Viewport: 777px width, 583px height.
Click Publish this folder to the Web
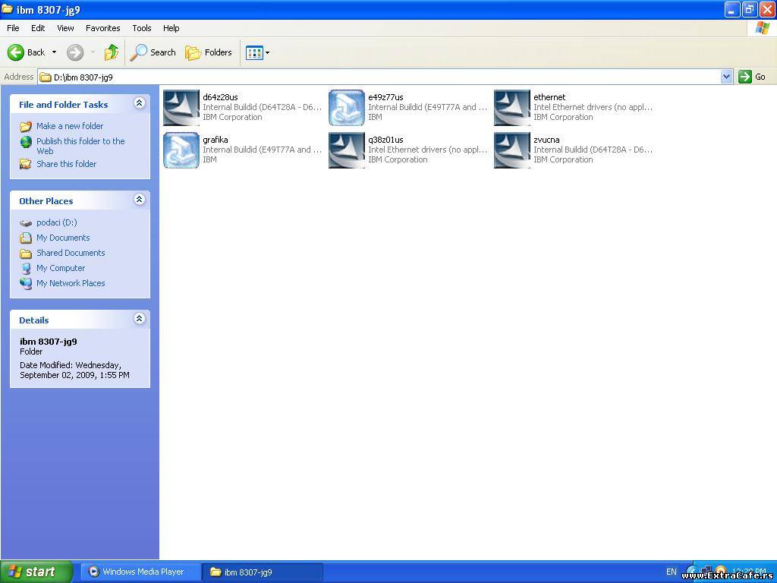(x=80, y=146)
